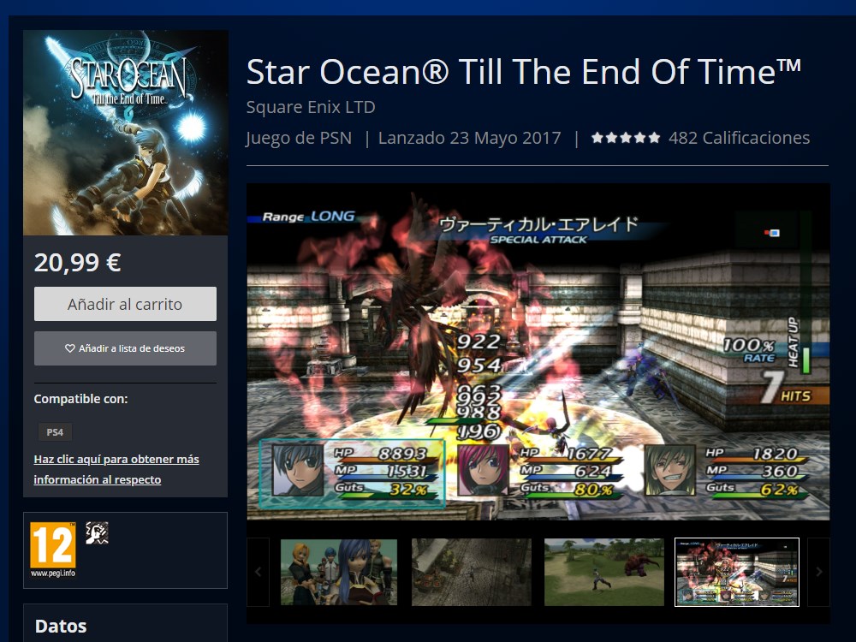Viewport: 856px width, 642px height.
Task: Click the Square Enix LTD publisher name
Action: point(311,108)
